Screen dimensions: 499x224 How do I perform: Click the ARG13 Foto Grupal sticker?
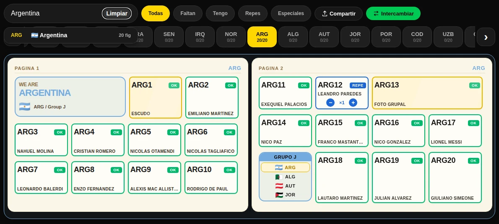tap(427, 93)
